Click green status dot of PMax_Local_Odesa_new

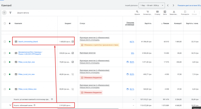[10, 89]
